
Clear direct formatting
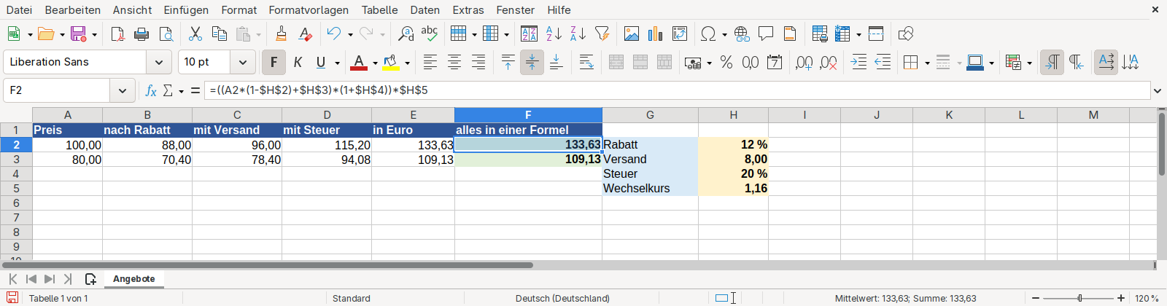click(x=306, y=34)
